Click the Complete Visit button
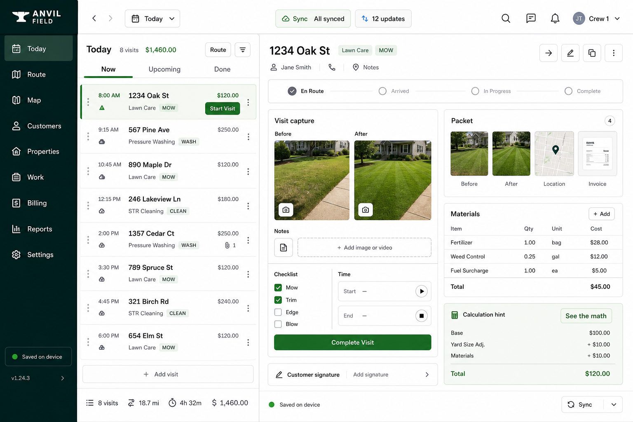Screen dimensions: 633x422 (x=353, y=342)
